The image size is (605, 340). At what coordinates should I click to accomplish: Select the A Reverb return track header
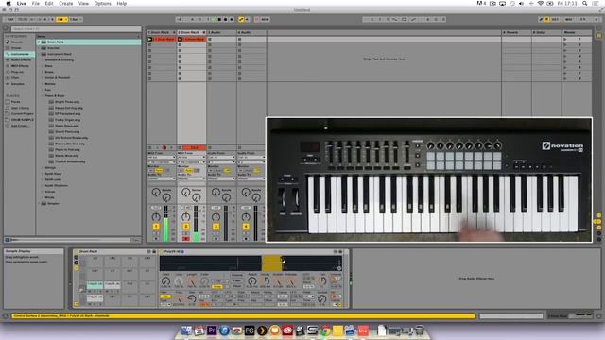pyautogui.click(x=516, y=32)
